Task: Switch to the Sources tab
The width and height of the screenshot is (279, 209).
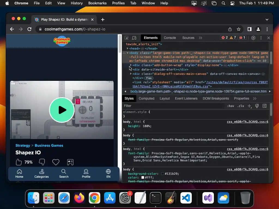Action: [188, 38]
